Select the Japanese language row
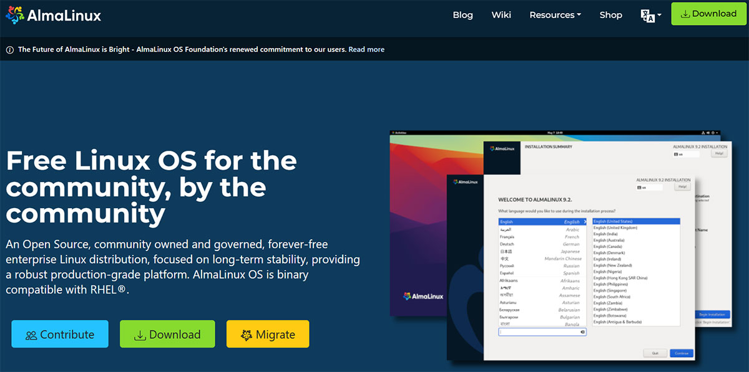This screenshot has height=372, width=749. 542,251
